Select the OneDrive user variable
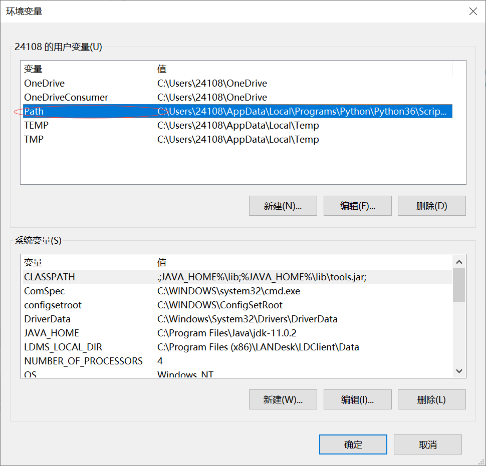The width and height of the screenshot is (486, 466). coord(237,83)
